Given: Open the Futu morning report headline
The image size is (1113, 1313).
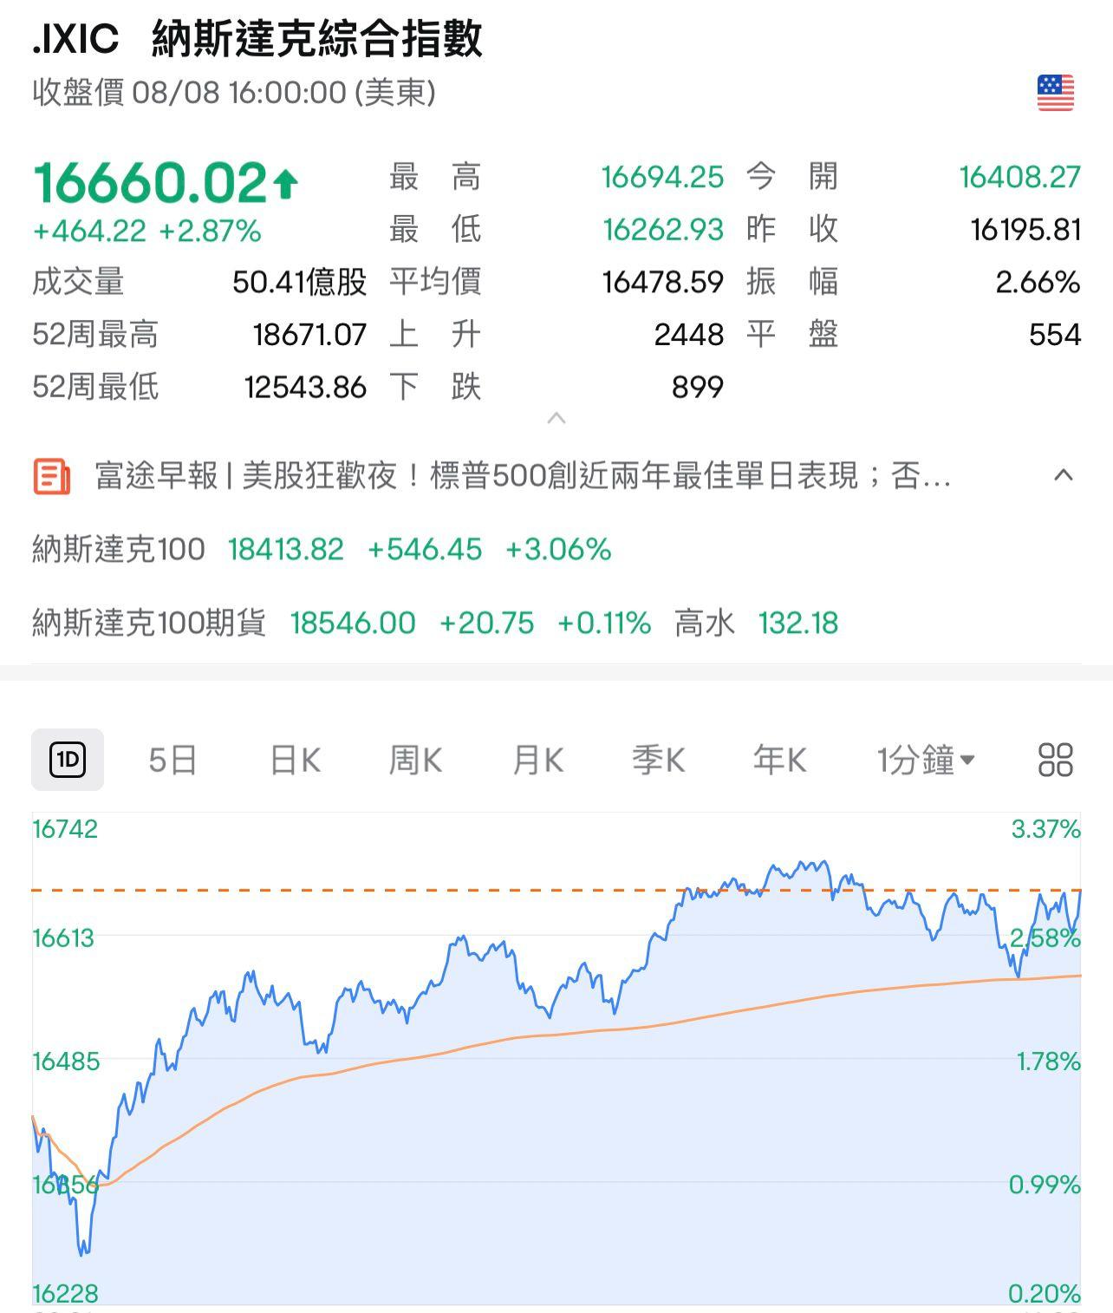Looking at the screenshot, I should 520,475.
